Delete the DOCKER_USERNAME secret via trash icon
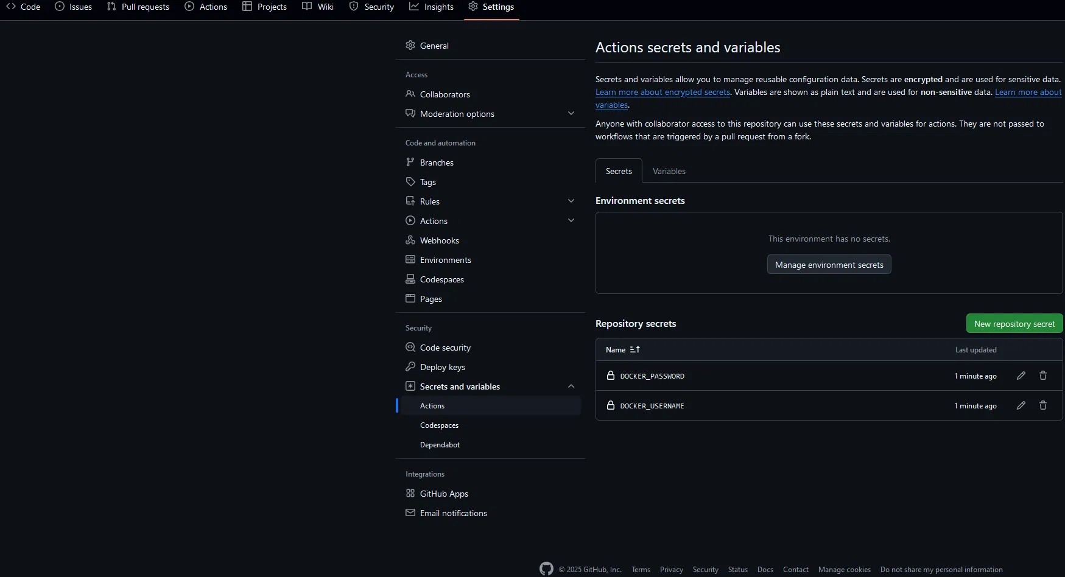This screenshot has height=577, width=1065. coord(1043,405)
